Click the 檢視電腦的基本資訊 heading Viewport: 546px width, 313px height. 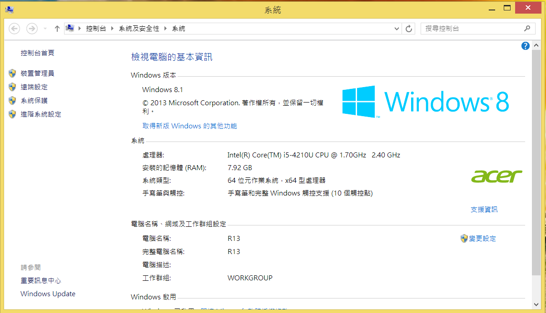tap(172, 57)
